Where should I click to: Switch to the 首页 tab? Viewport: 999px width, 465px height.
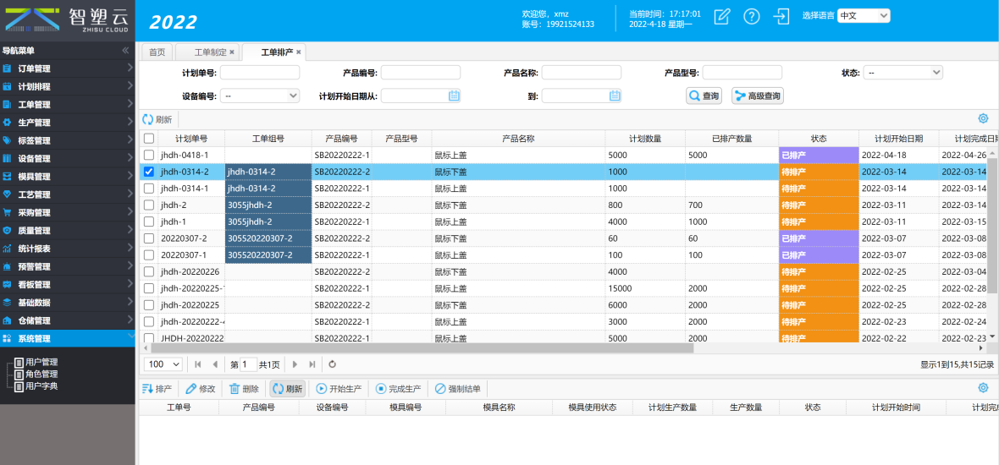(157, 52)
